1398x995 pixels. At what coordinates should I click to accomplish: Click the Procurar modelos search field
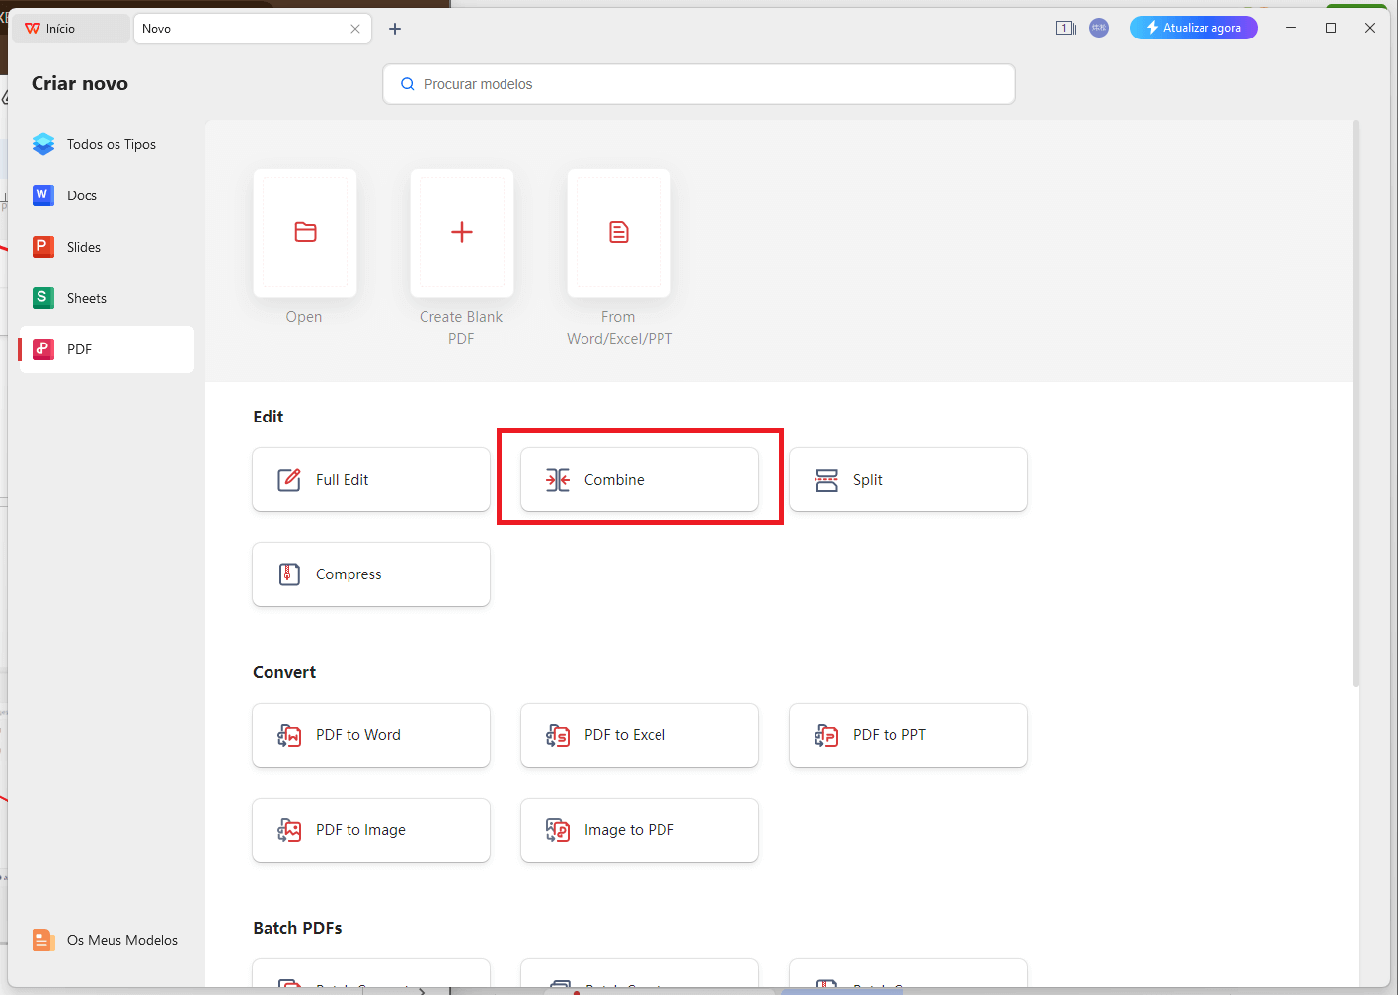(x=698, y=84)
